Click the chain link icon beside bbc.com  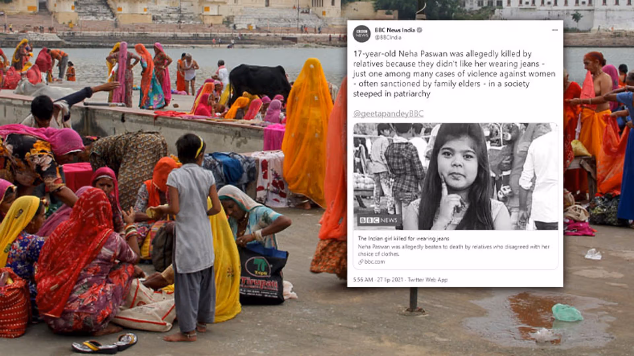pyautogui.click(x=361, y=262)
